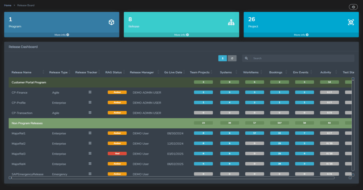Image resolution: width=363 pixels, height=190 pixels.
Task: Click the Search input field
Action: click(x=301, y=58)
